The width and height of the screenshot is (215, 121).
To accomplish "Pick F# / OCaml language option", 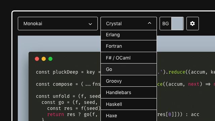I will [129, 58].
